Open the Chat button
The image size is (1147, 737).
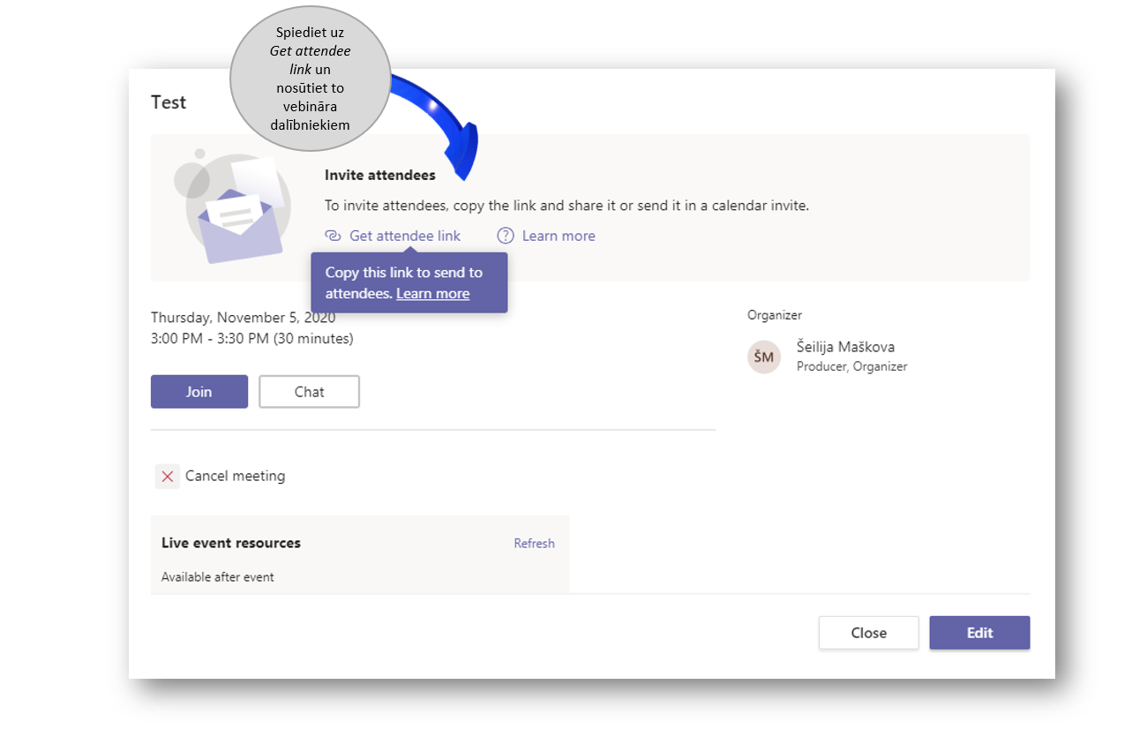coord(309,392)
